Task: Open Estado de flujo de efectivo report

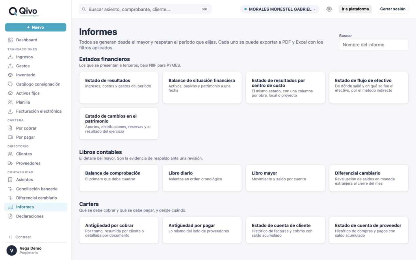Action: [369, 88]
